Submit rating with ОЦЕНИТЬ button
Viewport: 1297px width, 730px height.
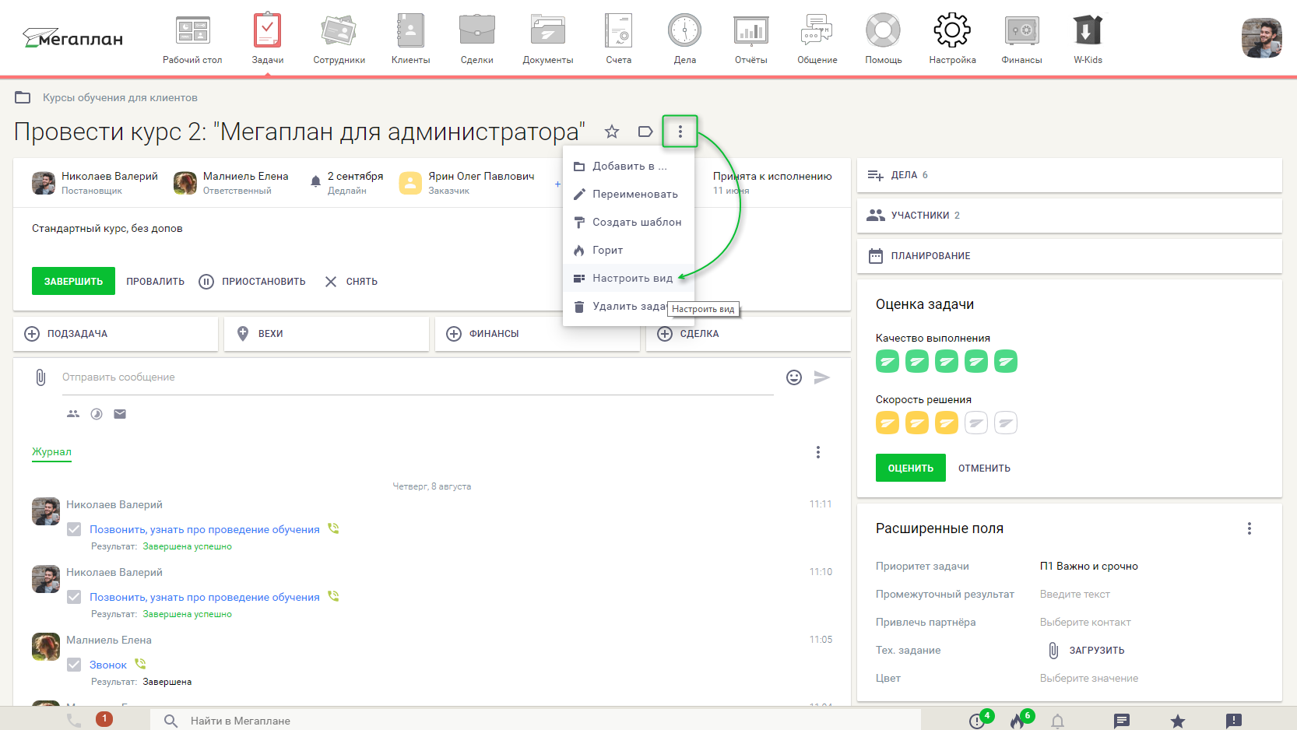coord(910,468)
